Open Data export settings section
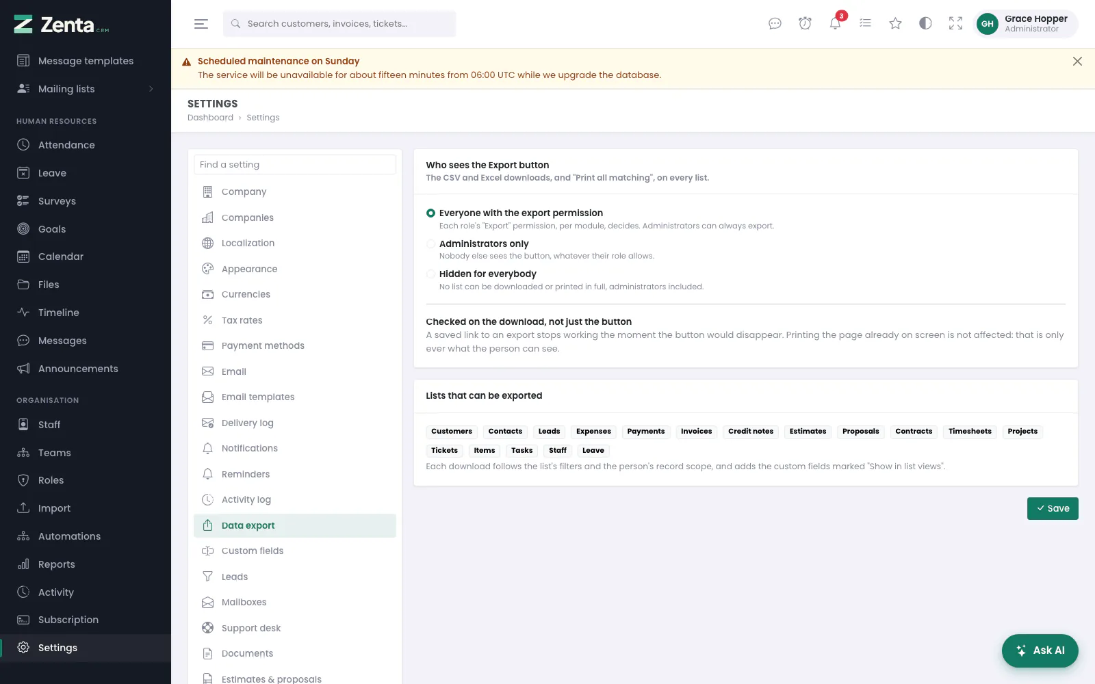The image size is (1095, 684). click(x=295, y=525)
